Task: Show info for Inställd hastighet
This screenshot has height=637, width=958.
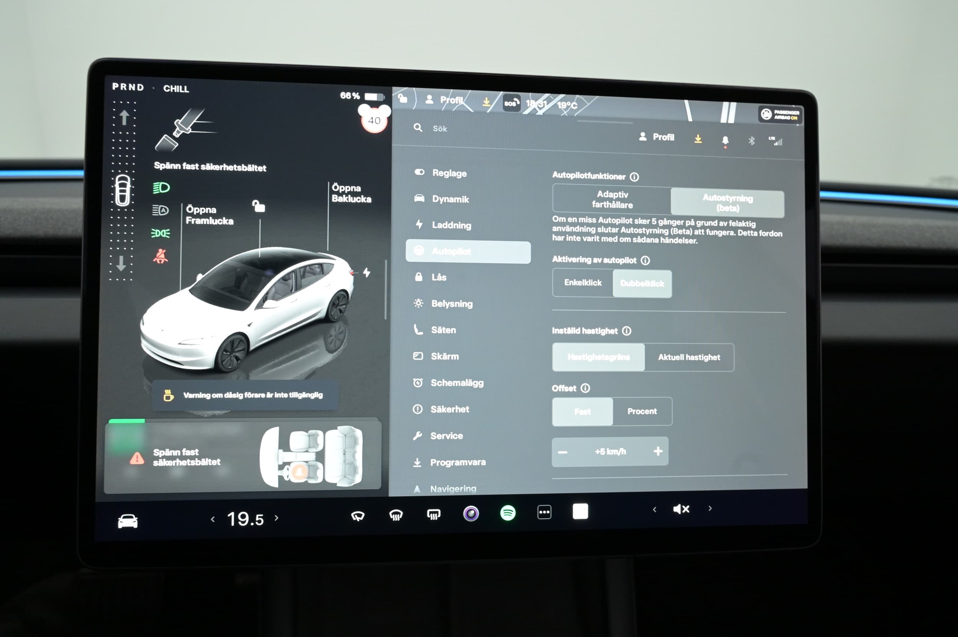Action: point(627,331)
